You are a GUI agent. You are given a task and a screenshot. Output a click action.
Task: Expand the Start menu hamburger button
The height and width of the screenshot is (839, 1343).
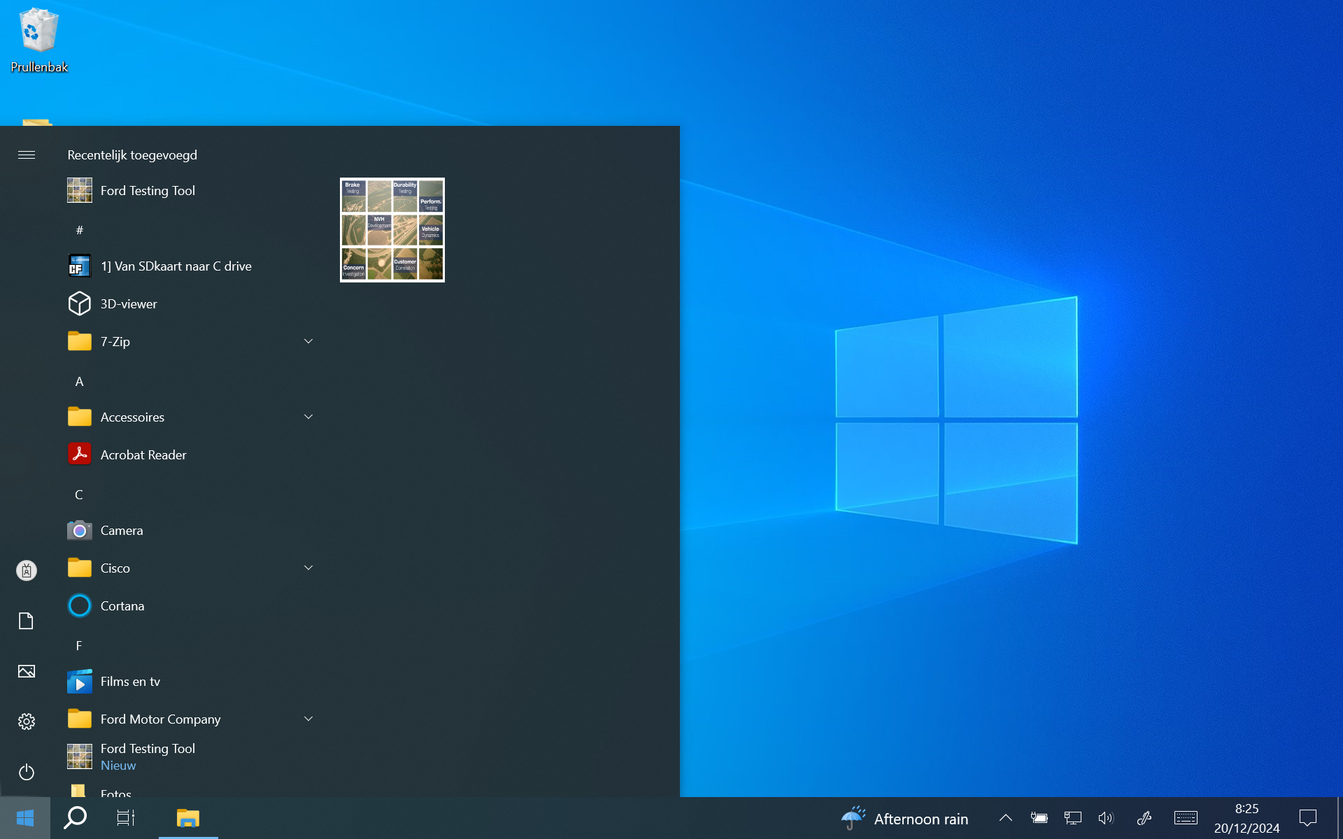(27, 155)
